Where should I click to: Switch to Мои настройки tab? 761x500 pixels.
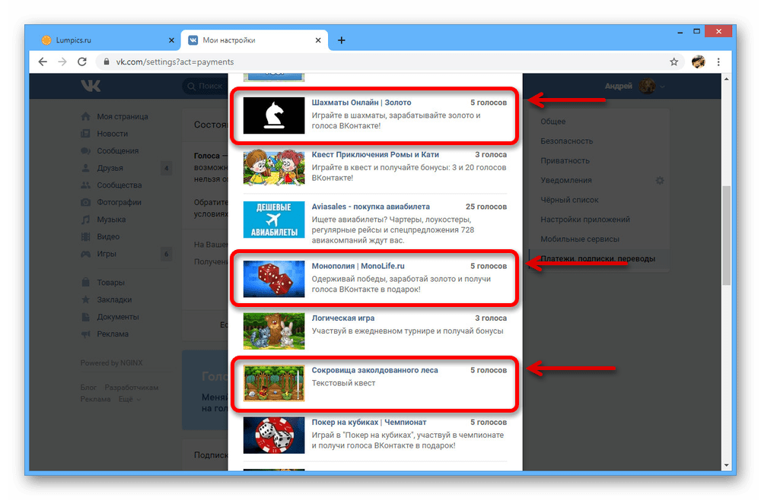pos(254,40)
